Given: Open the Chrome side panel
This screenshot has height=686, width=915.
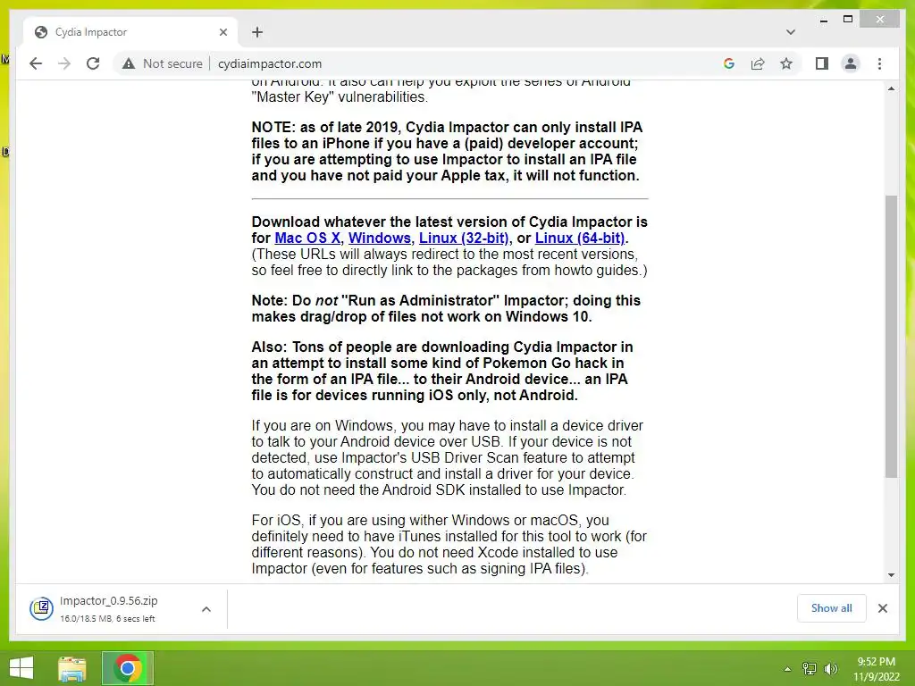Looking at the screenshot, I should [x=822, y=63].
